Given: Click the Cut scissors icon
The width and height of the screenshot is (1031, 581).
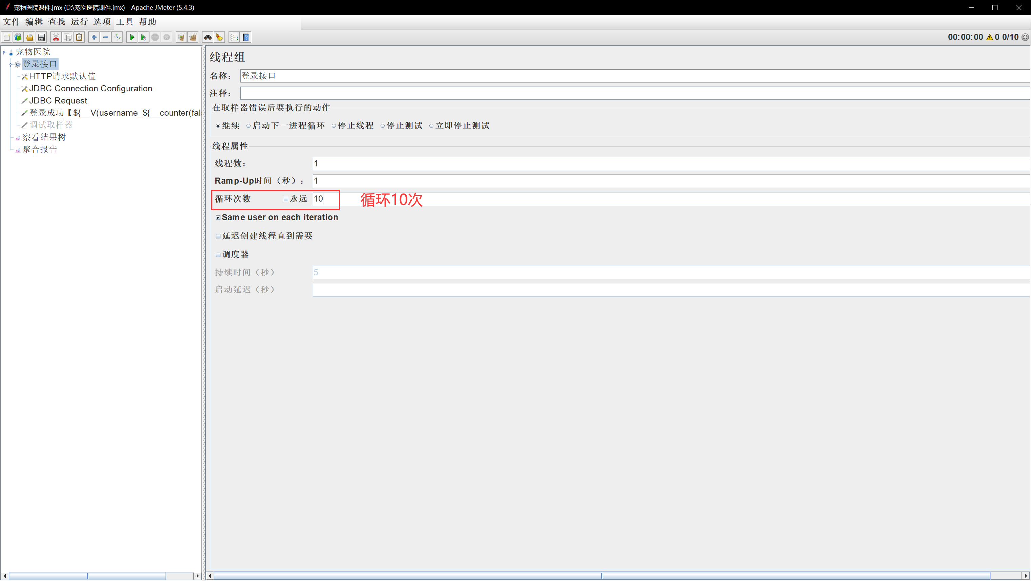Looking at the screenshot, I should 56,37.
